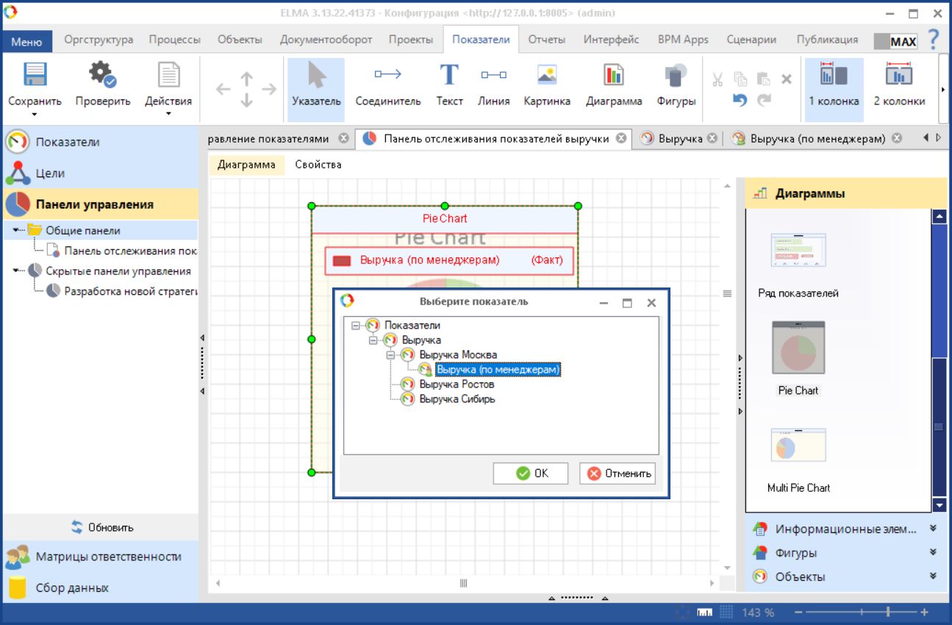Click the blue help question mark icon
This screenshot has height=625, width=952.
point(934,40)
